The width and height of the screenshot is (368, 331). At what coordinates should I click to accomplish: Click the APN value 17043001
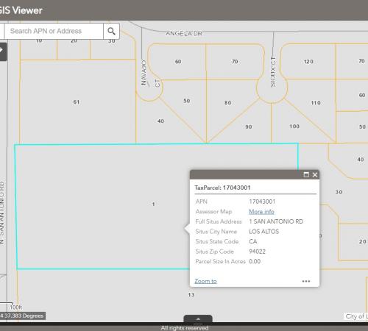(262, 202)
